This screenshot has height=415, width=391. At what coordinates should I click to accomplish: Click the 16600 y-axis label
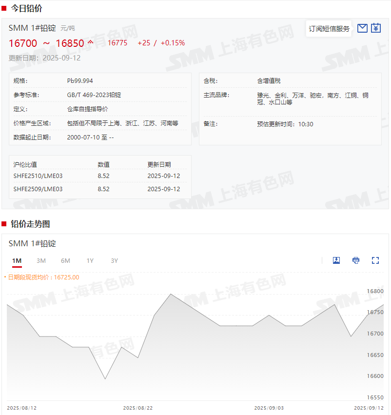(375, 376)
